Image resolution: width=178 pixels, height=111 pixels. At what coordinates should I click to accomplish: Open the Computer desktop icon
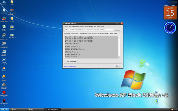4,3
